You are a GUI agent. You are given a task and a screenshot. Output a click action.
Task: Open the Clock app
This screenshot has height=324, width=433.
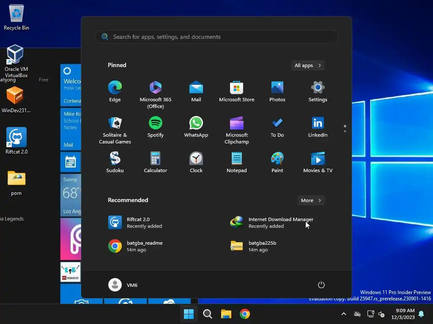point(196,162)
